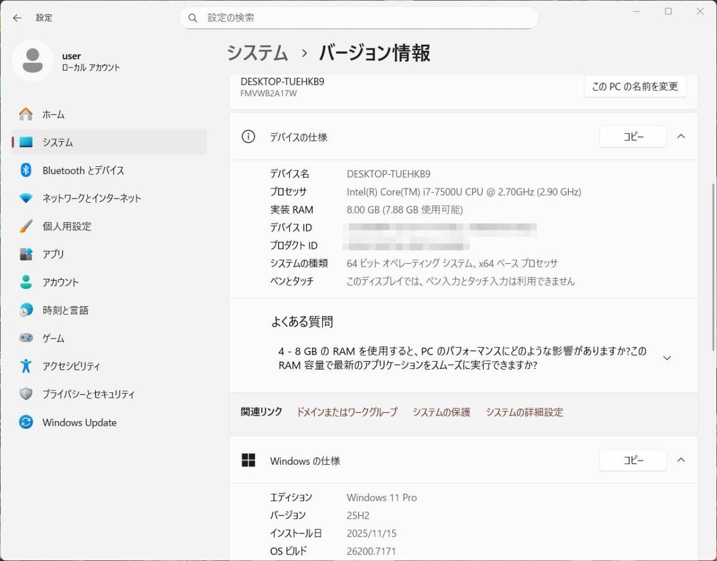Expand the RAM performance FAQ question
The image size is (717, 561).
point(666,357)
